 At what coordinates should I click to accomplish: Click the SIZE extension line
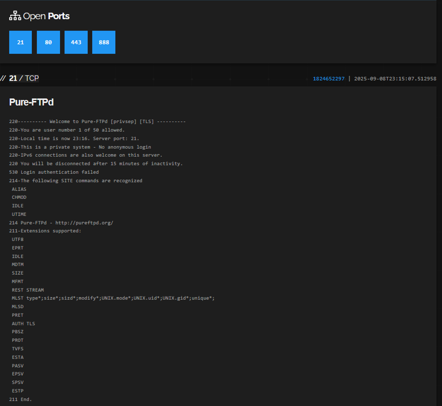17,273
